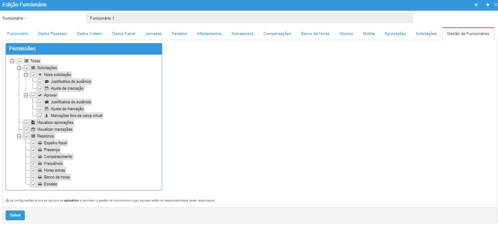Image resolution: width=498 pixels, height=225 pixels.
Task: Switch to the Sobreavisos tab
Action: click(x=242, y=34)
